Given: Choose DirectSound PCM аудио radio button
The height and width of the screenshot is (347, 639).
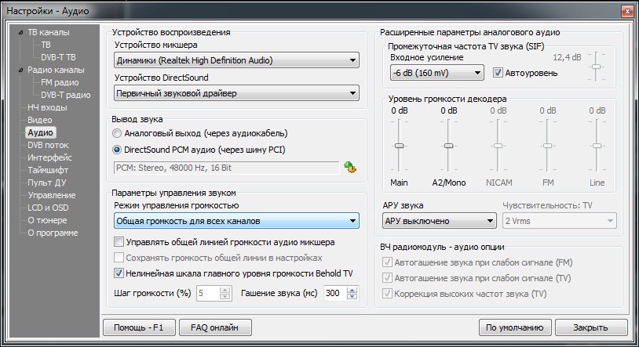Looking at the screenshot, I should (x=118, y=149).
